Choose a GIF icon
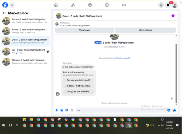 (x=72, y=110)
